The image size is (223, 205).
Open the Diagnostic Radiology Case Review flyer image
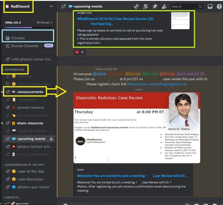tap(137, 128)
